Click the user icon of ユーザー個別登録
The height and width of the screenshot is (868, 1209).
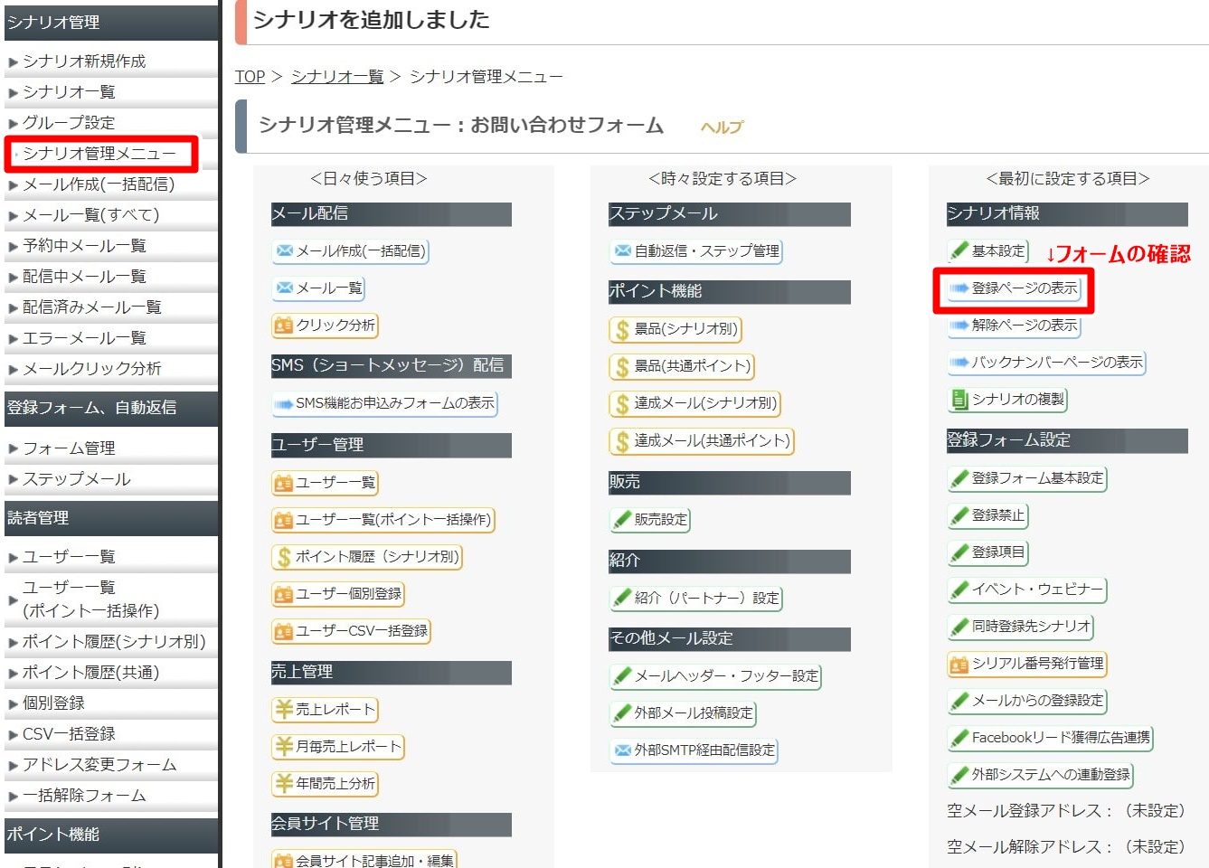tap(284, 594)
